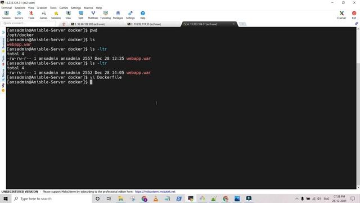This screenshot has width=360, height=203.
Task: Click the Games toolbar icon
Action: (43, 15)
